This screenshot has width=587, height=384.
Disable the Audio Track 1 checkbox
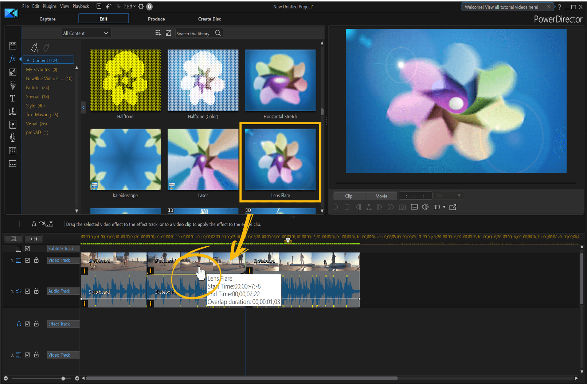click(x=27, y=291)
